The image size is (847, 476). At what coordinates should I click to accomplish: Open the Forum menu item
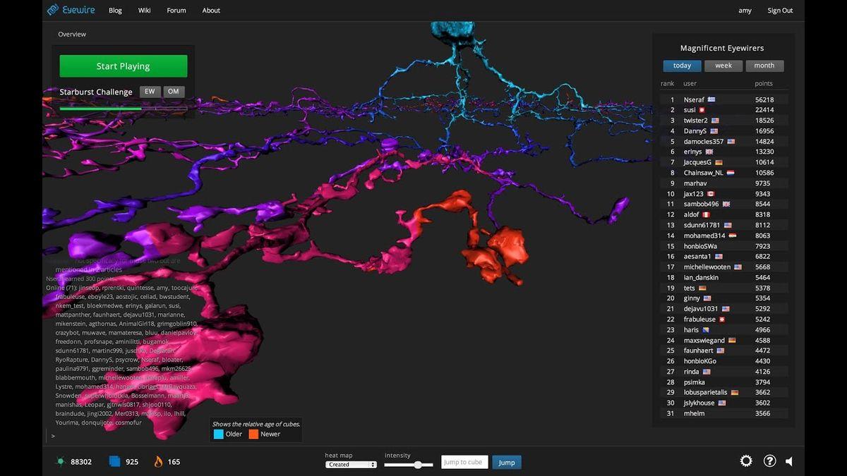click(x=176, y=11)
